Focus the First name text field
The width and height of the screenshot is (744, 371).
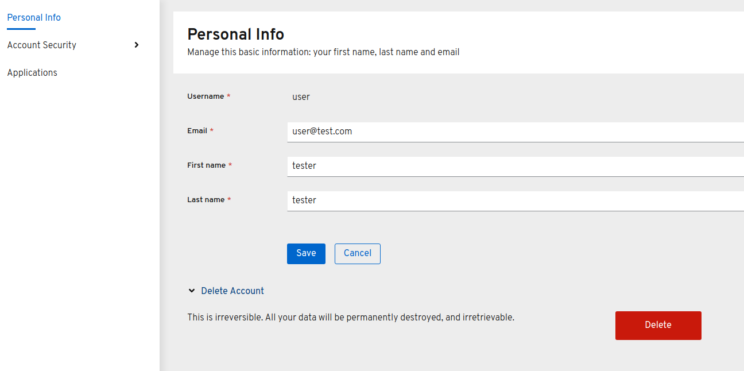point(516,166)
